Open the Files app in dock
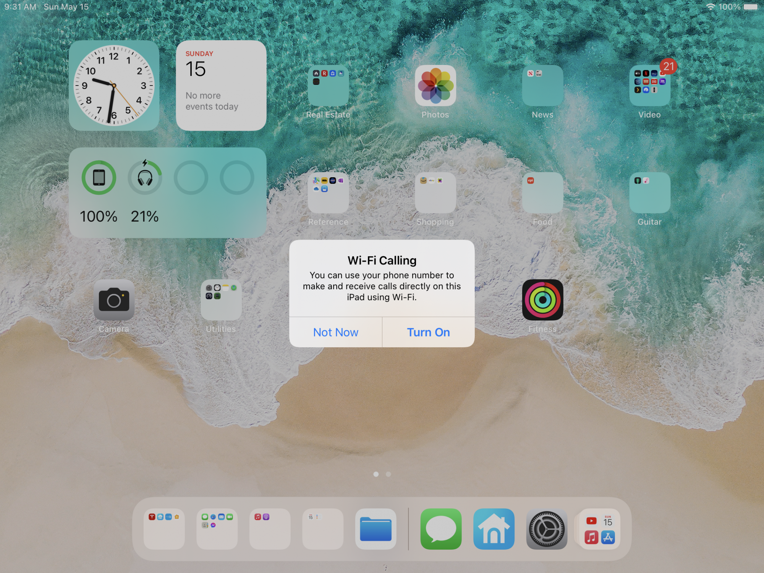Screen dimensions: 764x573 [376, 529]
